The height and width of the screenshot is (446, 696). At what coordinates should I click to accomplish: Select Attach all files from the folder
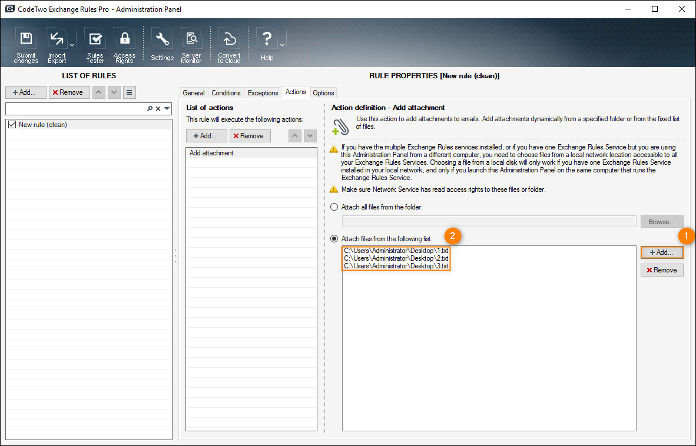tap(334, 207)
